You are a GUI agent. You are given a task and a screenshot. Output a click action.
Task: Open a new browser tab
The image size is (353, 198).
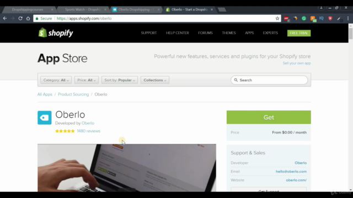(222, 9)
